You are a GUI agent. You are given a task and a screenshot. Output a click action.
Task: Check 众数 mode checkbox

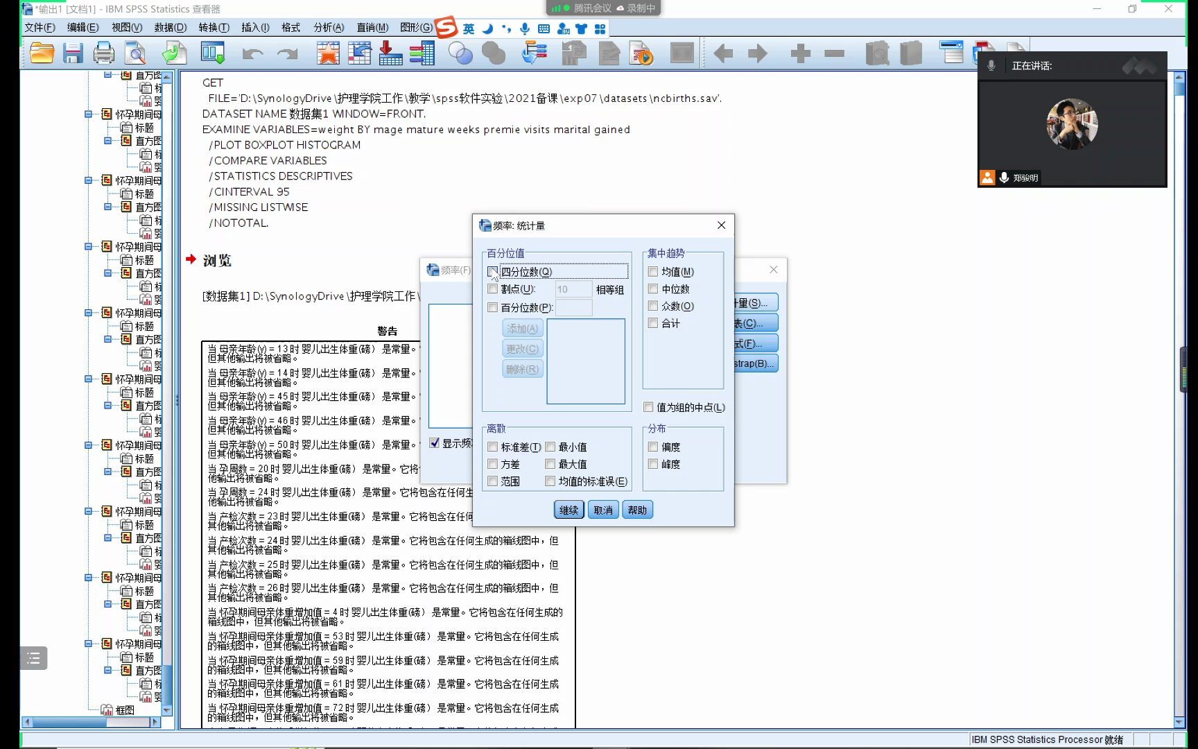[652, 306]
